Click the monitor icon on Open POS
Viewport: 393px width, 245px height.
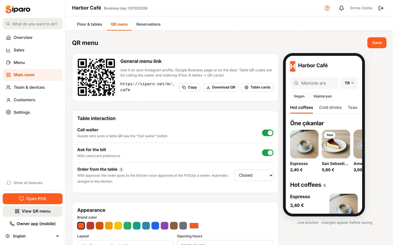coord(22,199)
